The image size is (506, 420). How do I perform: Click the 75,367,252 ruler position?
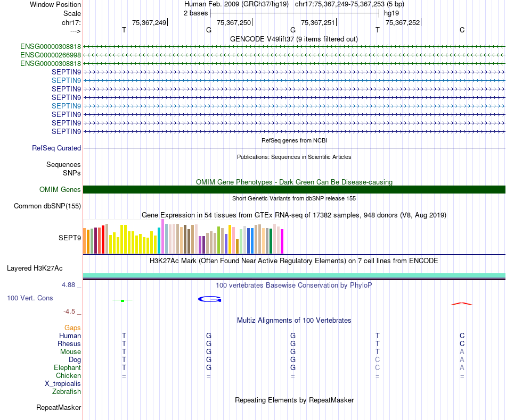[403, 22]
